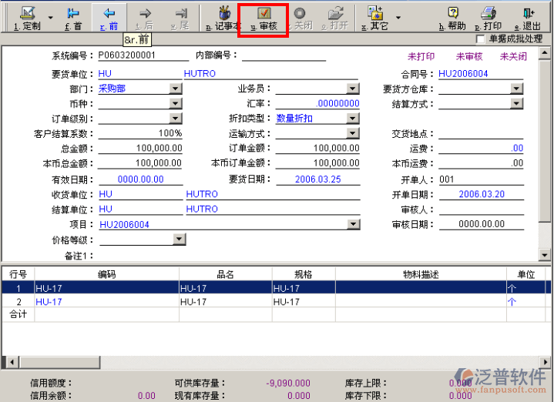Enable 单据成批处理 checkbox
The height and width of the screenshot is (402, 554).
point(481,39)
